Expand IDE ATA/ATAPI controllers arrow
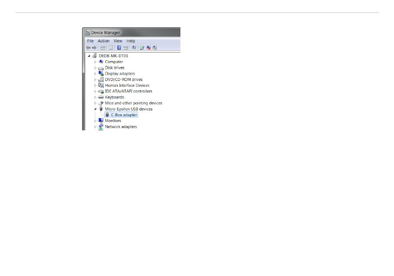This screenshot has width=394, height=276. click(x=95, y=91)
